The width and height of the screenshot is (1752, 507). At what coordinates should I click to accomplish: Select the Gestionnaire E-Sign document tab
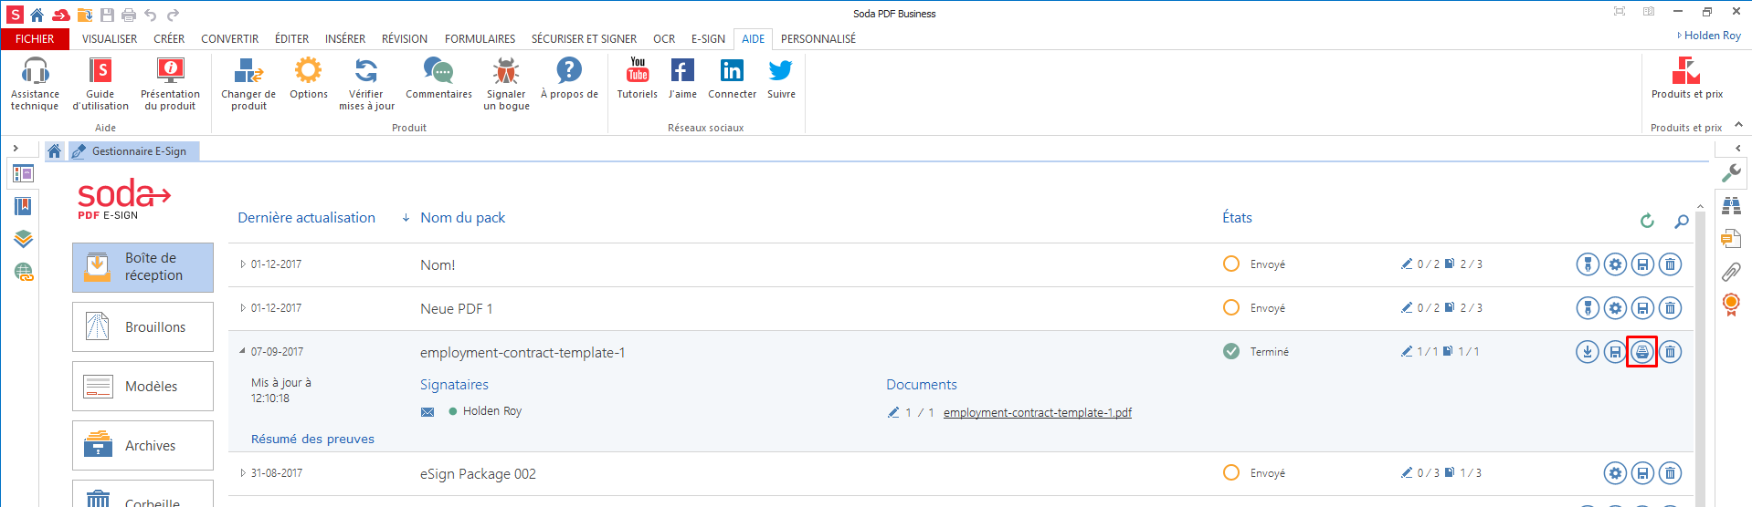tap(134, 151)
